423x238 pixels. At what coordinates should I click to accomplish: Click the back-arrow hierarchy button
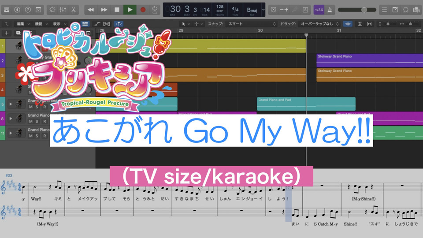click(7, 24)
